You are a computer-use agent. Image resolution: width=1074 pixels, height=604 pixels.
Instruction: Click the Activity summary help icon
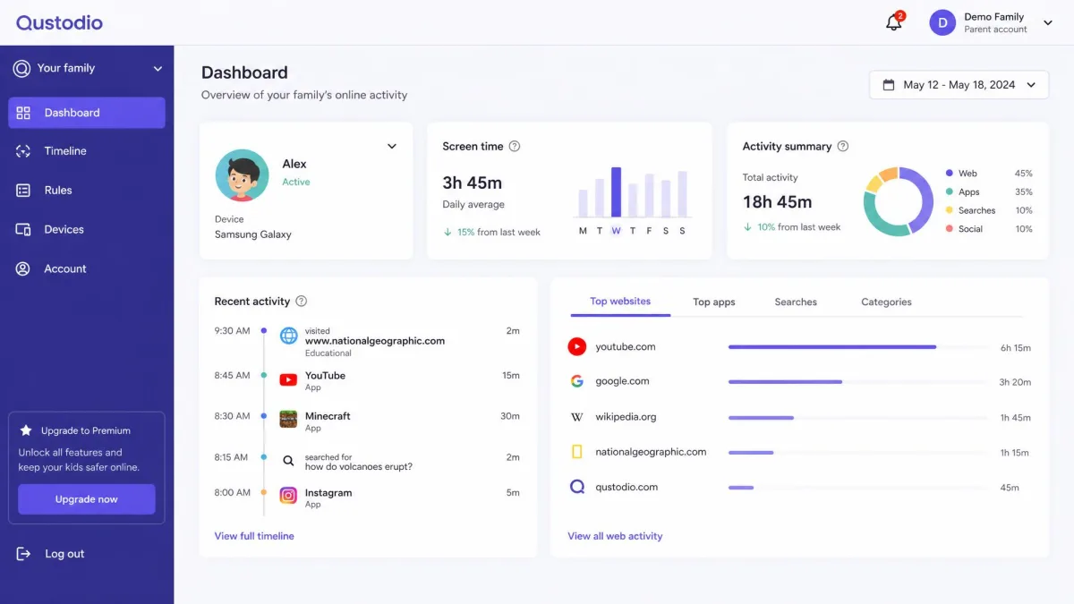coord(843,146)
